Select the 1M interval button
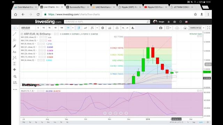223x125 pixels. tap(61, 28)
